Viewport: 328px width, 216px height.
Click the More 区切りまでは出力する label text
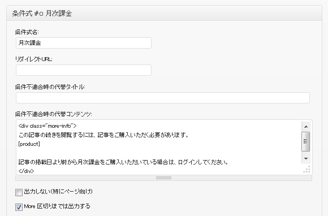click(x=57, y=206)
